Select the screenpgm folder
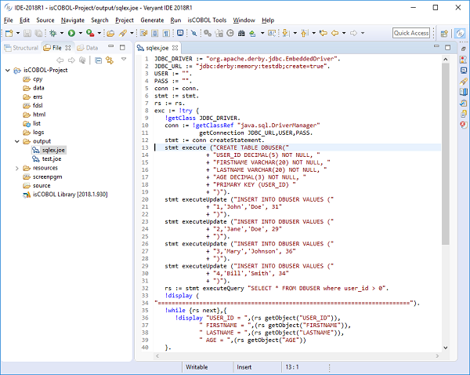 click(x=47, y=177)
